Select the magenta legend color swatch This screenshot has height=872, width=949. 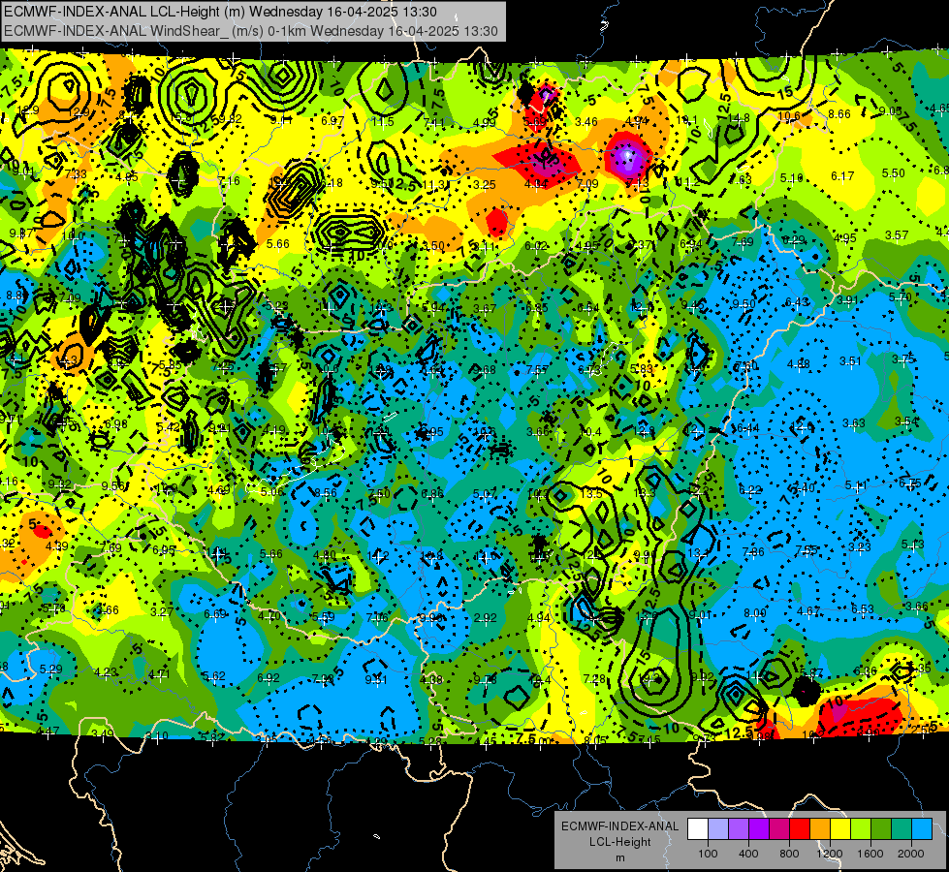(779, 829)
